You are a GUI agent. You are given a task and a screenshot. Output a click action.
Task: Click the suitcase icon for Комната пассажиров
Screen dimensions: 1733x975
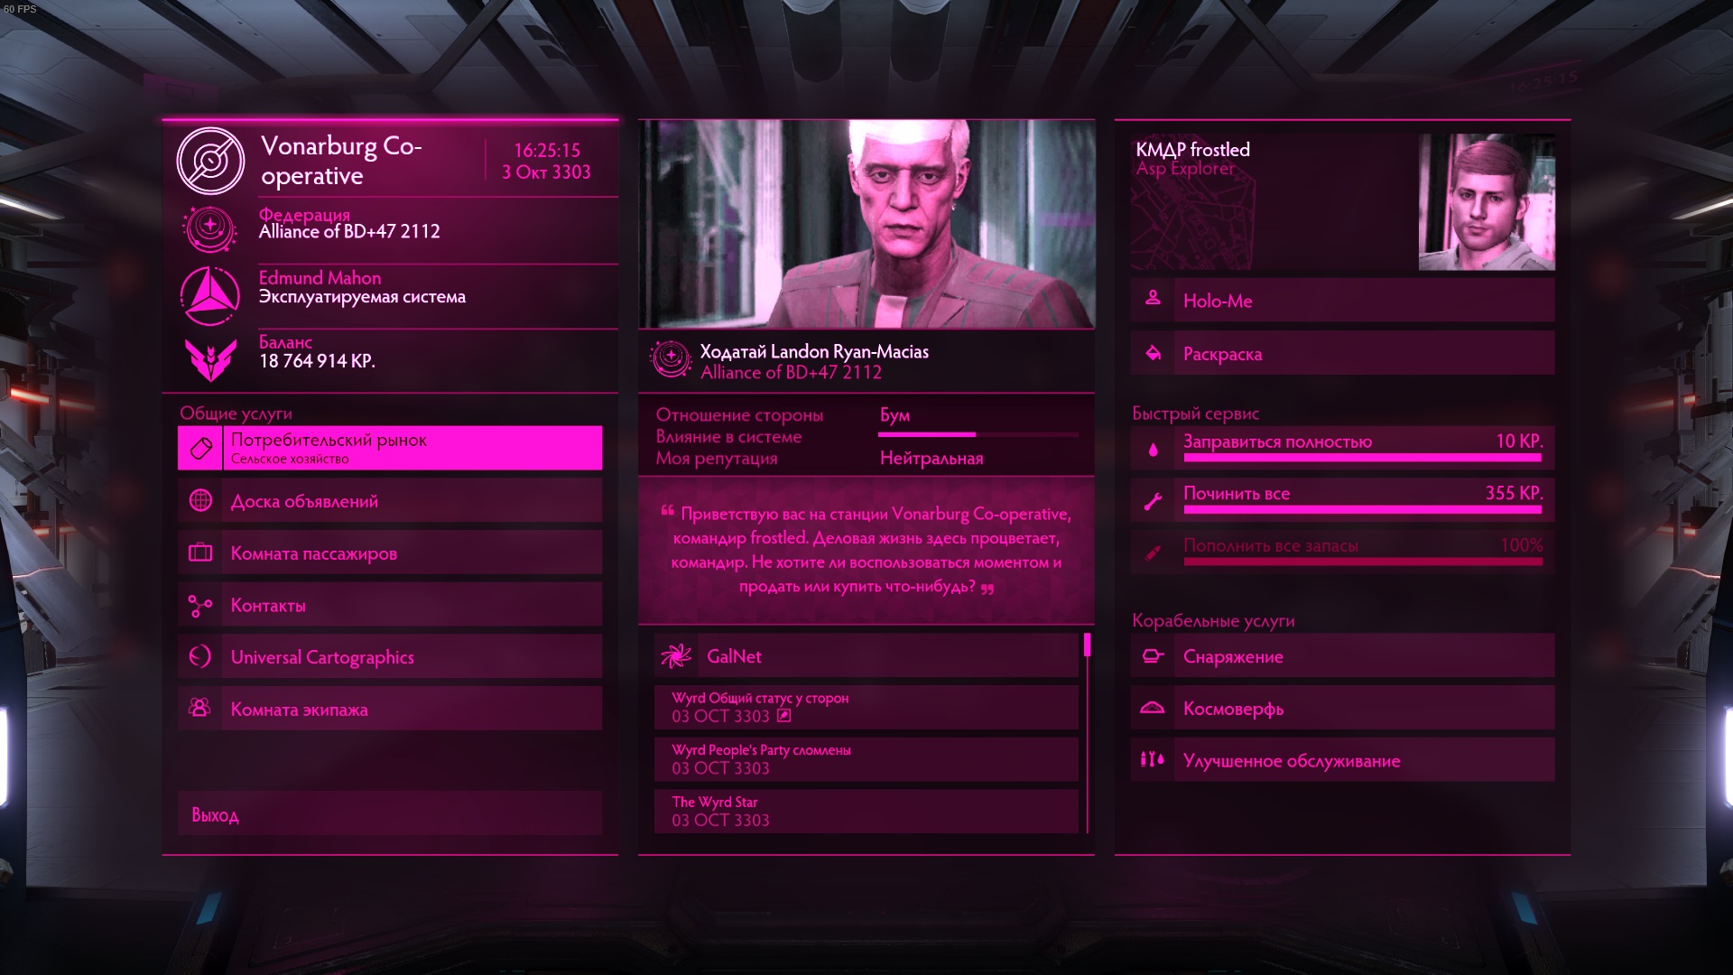(200, 552)
